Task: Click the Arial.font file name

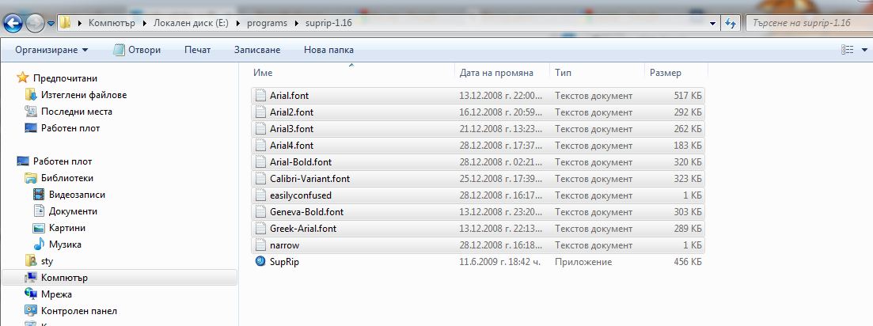Action: [289, 96]
